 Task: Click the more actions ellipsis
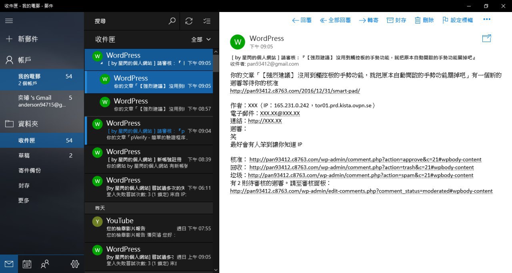[486, 19]
